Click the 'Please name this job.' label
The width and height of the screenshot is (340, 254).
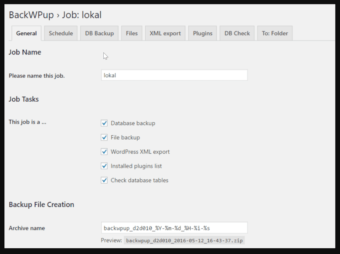click(37, 76)
